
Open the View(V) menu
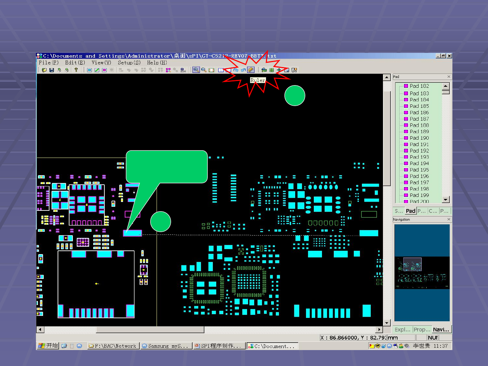101,63
